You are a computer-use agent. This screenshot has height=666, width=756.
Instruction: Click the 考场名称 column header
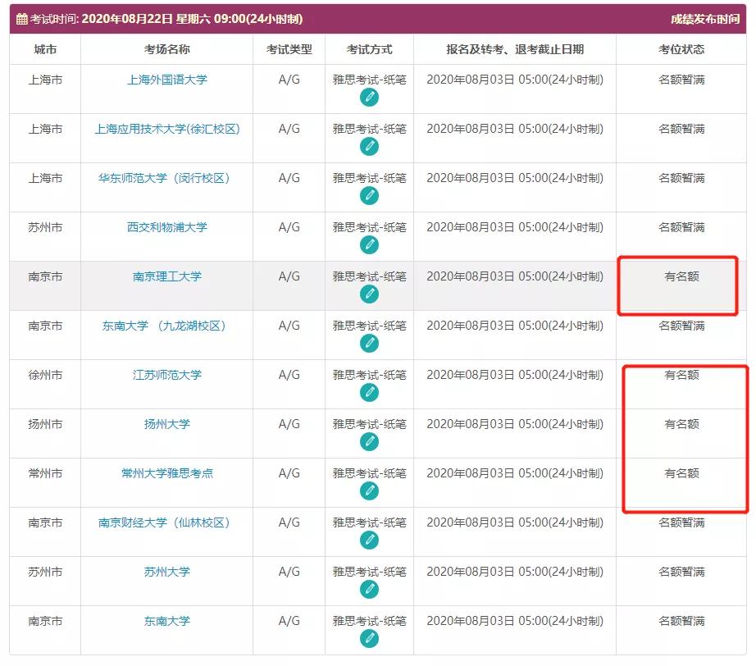[x=166, y=49]
